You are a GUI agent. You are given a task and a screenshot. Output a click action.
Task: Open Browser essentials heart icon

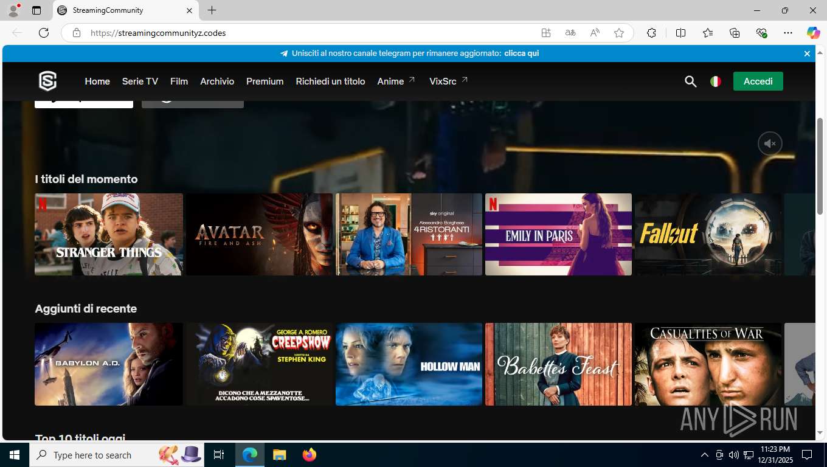tap(761, 33)
